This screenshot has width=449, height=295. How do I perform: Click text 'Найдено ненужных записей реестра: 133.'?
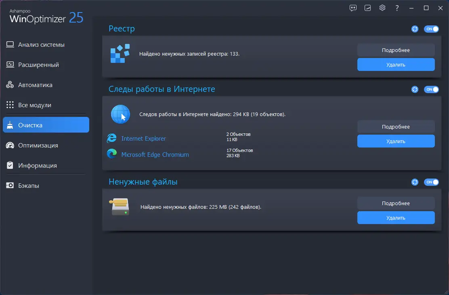[189, 54]
